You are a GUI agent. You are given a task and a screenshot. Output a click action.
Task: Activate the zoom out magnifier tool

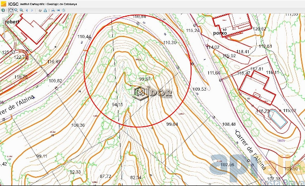point(21,10)
